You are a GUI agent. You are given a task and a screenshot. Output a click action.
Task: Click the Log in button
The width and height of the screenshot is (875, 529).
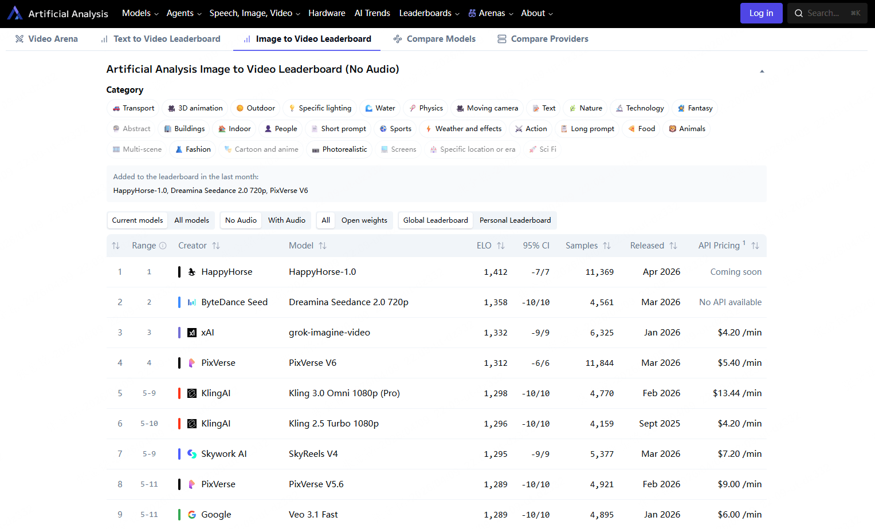click(x=761, y=13)
